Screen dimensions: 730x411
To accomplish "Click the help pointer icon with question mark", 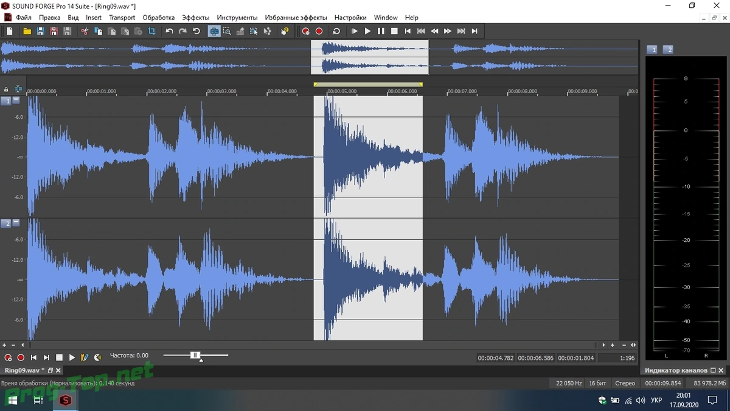I will click(285, 31).
